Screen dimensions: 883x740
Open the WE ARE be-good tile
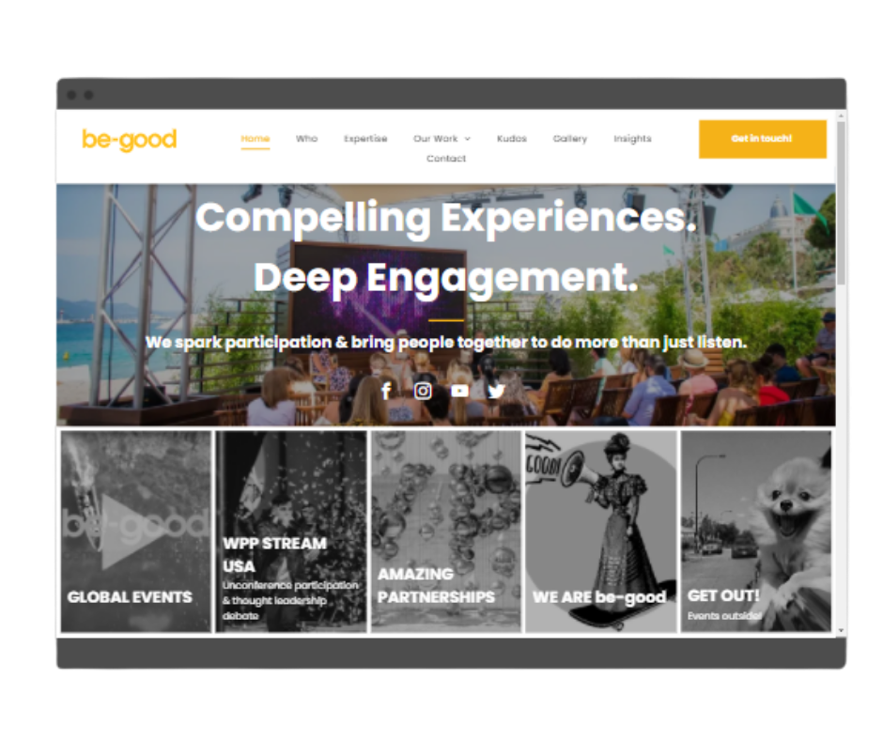click(601, 532)
